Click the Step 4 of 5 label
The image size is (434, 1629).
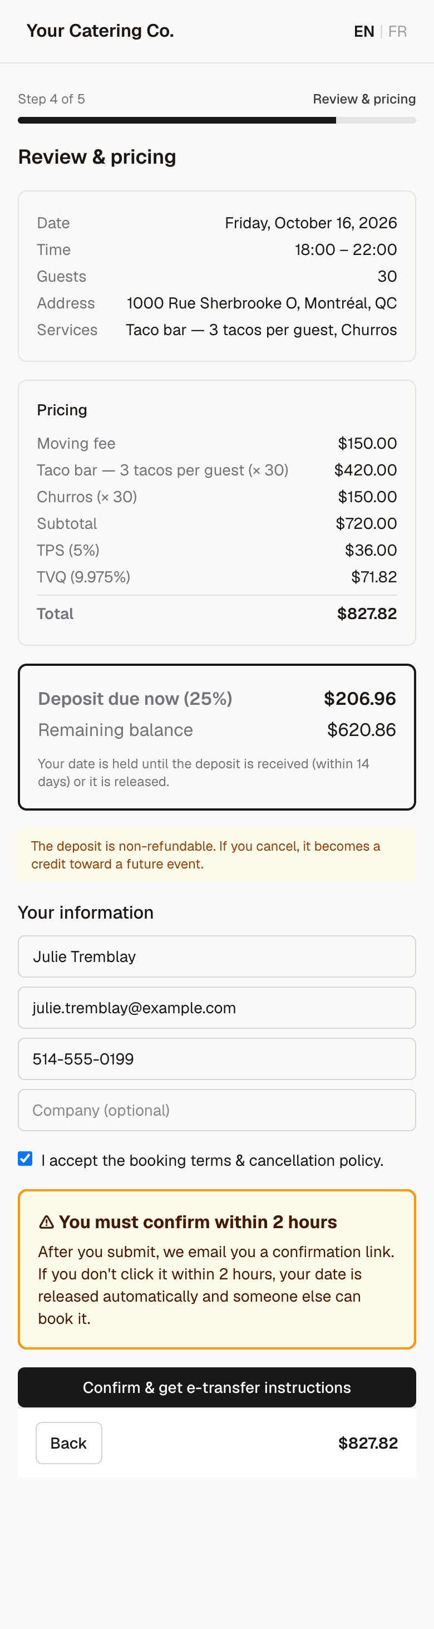[51, 99]
